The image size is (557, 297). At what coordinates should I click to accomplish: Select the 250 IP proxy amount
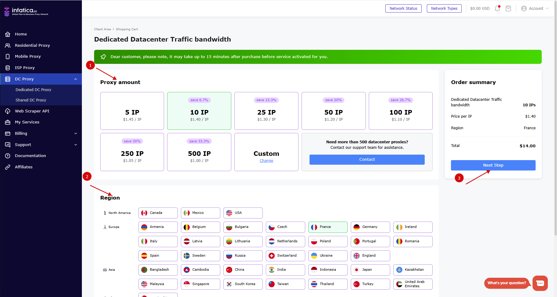pos(132,152)
